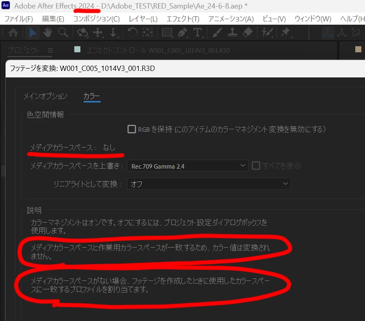Click the 色空間情報 group heading

click(x=45, y=115)
